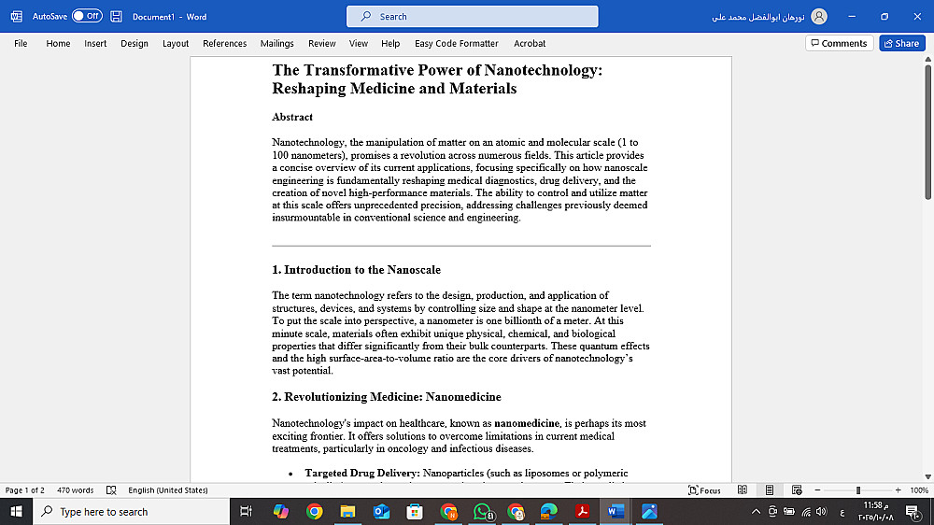Viewport: 934px width, 525px height.
Task: Open Outlook from the taskbar
Action: point(381,511)
